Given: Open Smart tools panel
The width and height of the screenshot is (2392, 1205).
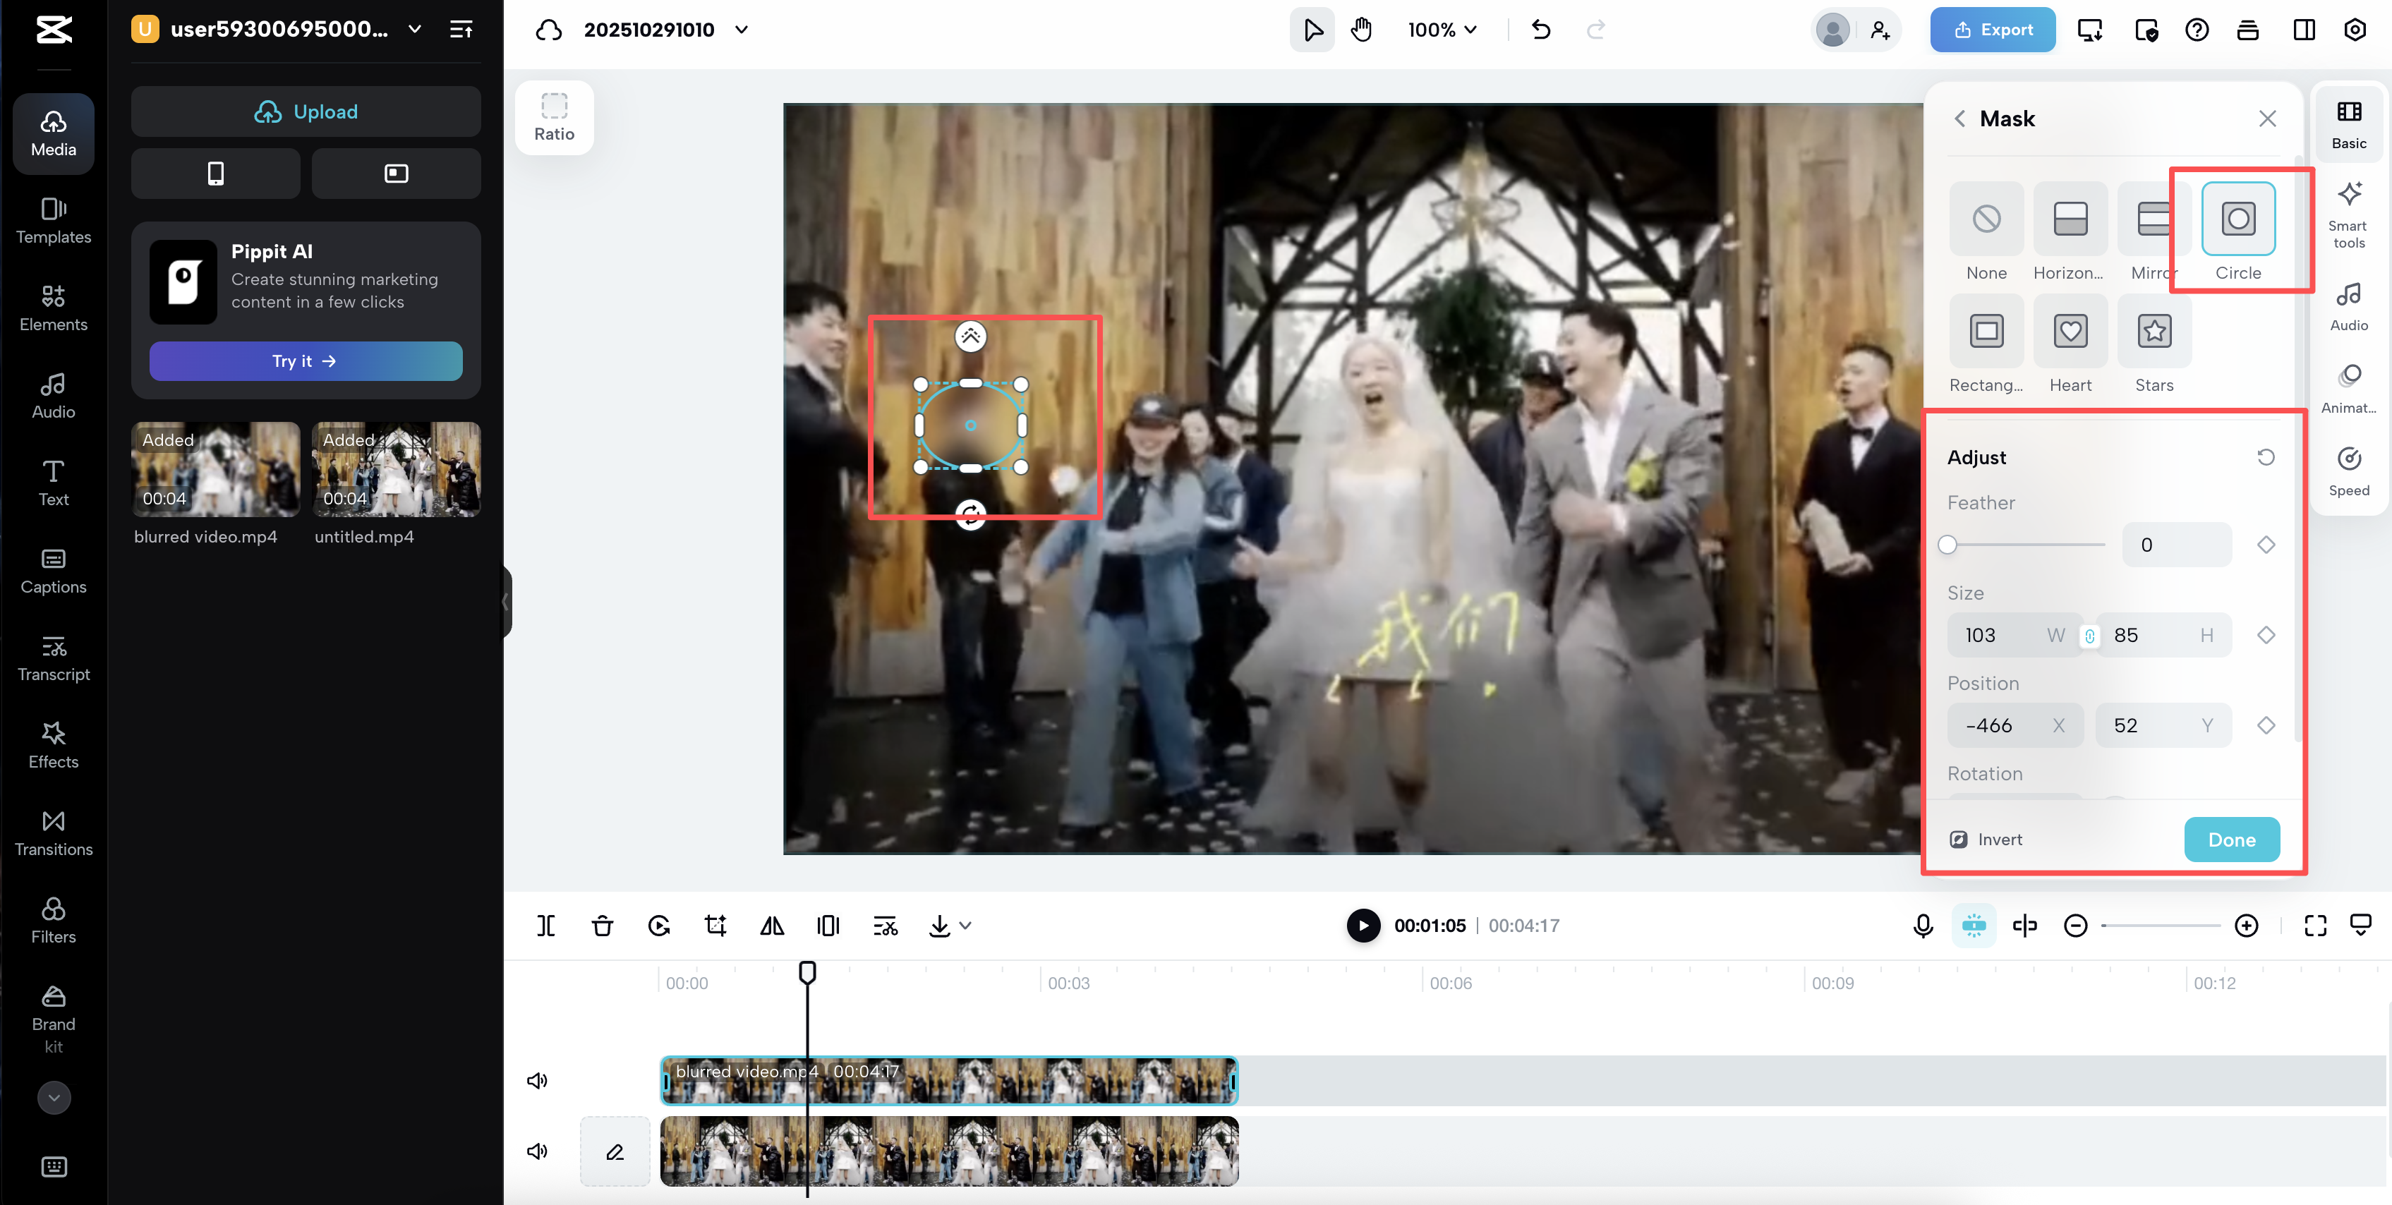Looking at the screenshot, I should (x=2348, y=215).
